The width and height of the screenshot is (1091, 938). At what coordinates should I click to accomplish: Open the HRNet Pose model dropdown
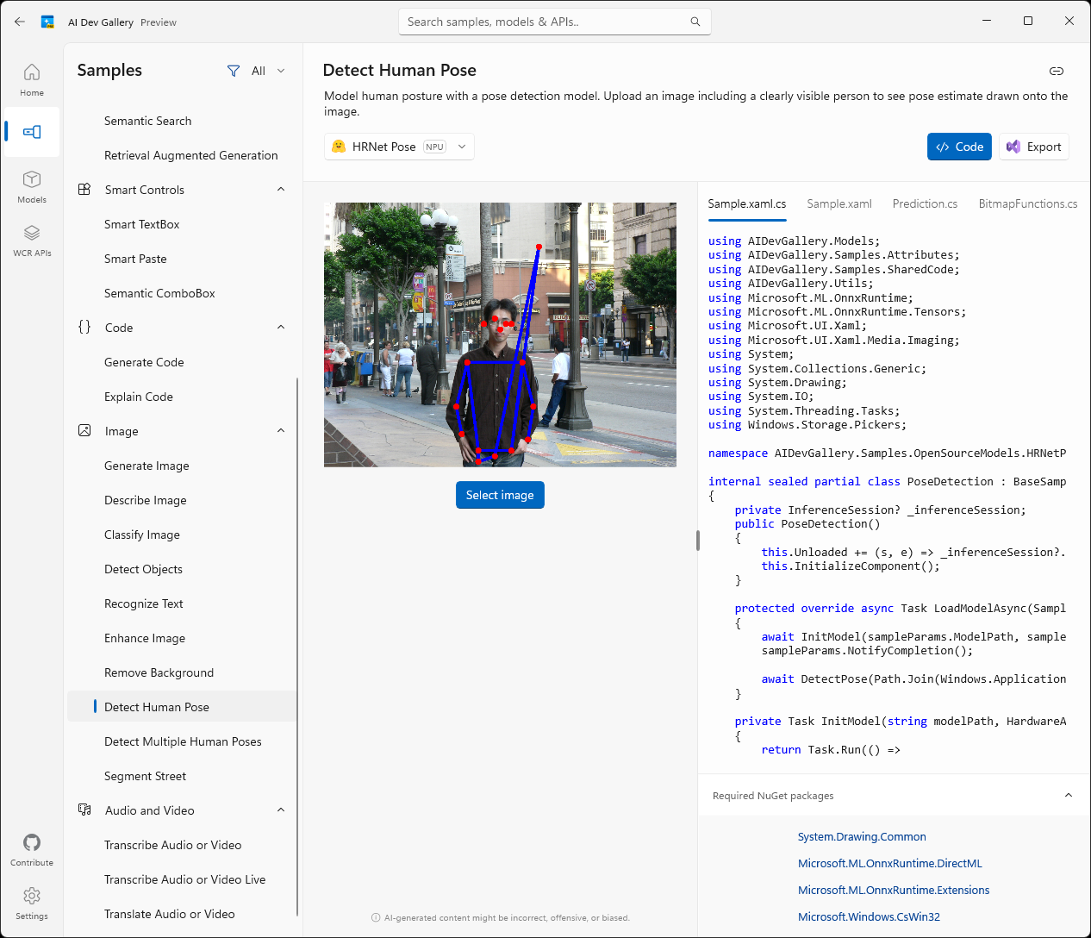[x=399, y=147]
